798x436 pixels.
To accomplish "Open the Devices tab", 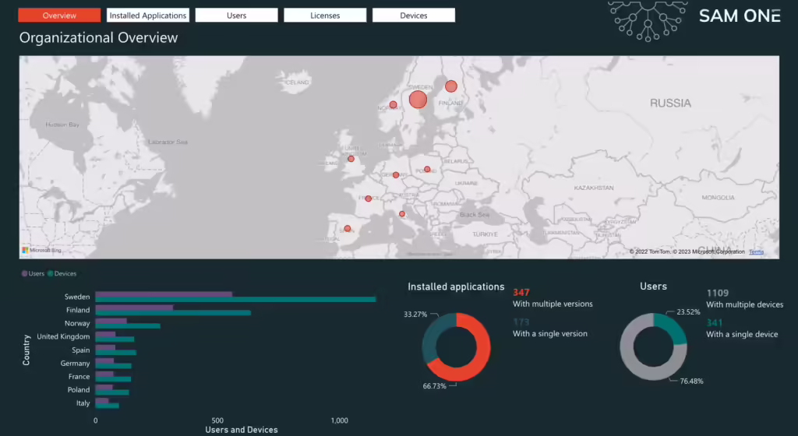I will point(413,16).
